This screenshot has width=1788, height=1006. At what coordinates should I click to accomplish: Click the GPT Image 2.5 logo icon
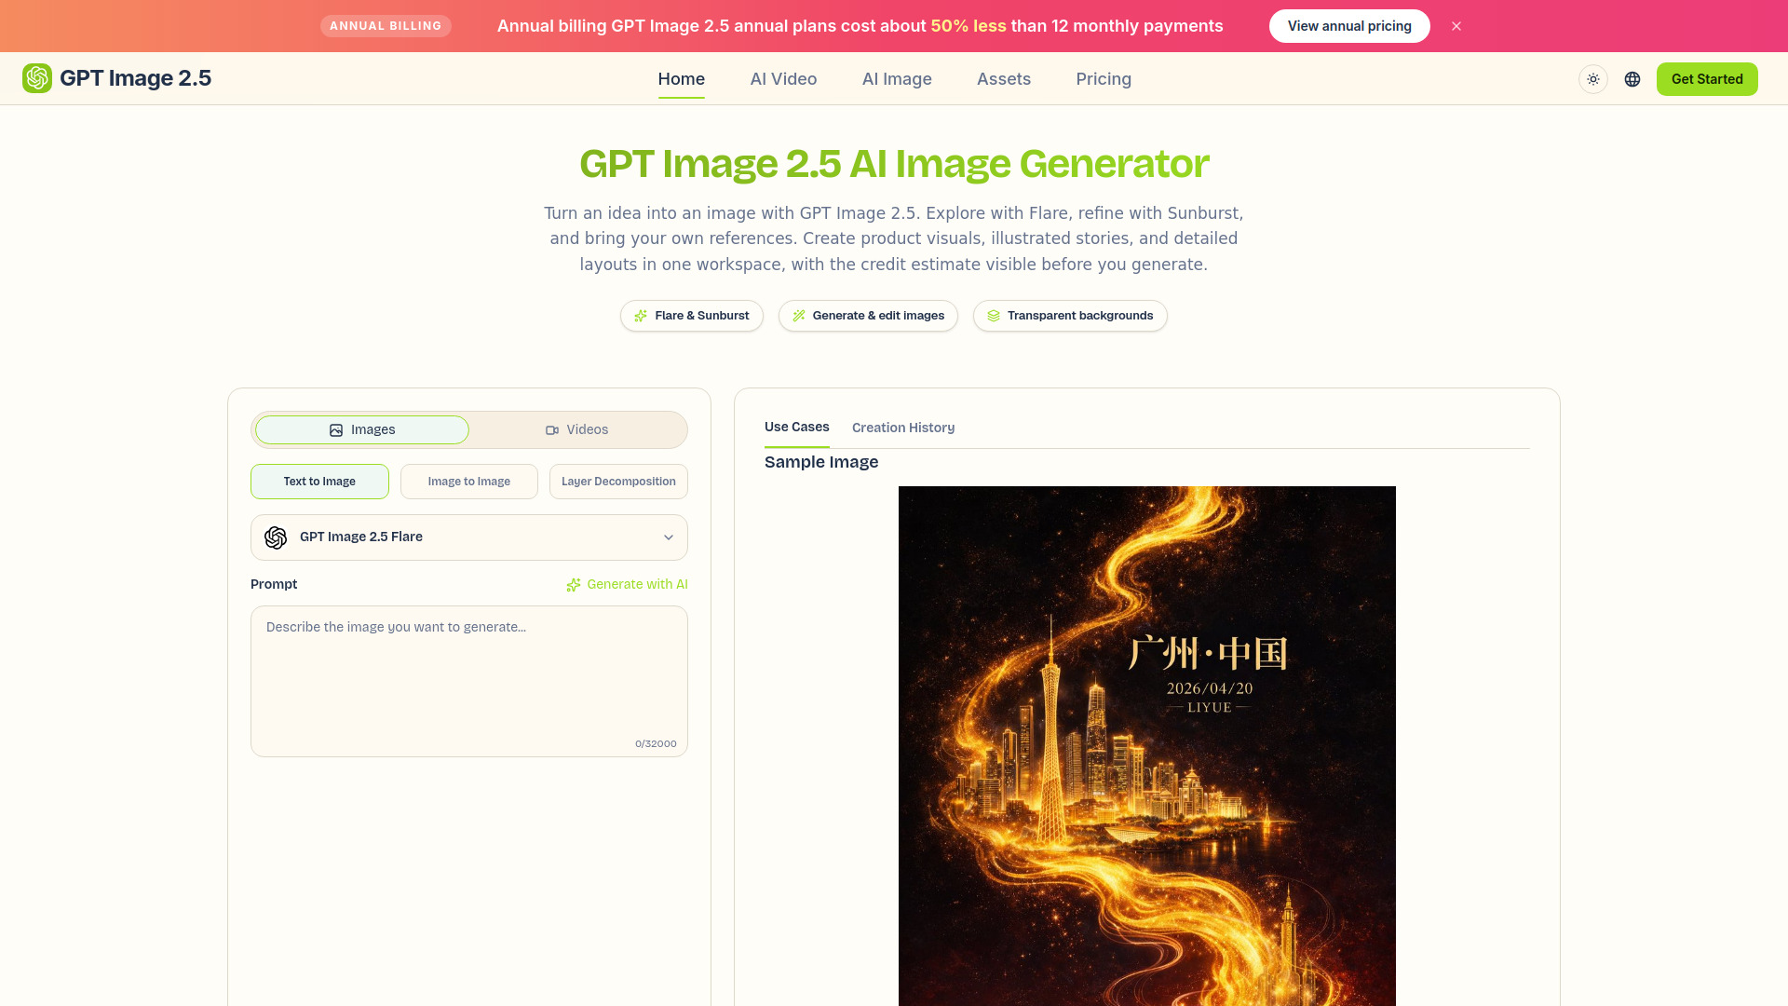[x=37, y=78]
